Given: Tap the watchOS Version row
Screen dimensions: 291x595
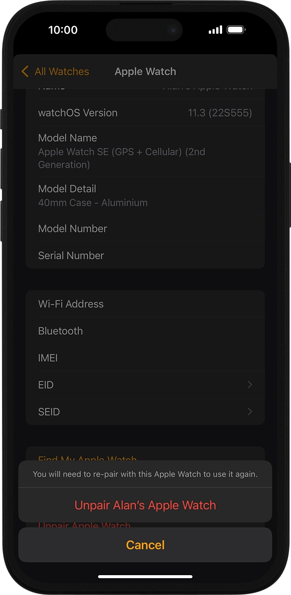Looking at the screenshot, I should [x=145, y=113].
